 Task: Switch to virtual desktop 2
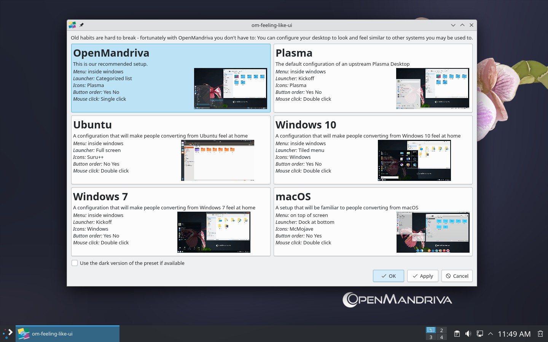click(441, 330)
